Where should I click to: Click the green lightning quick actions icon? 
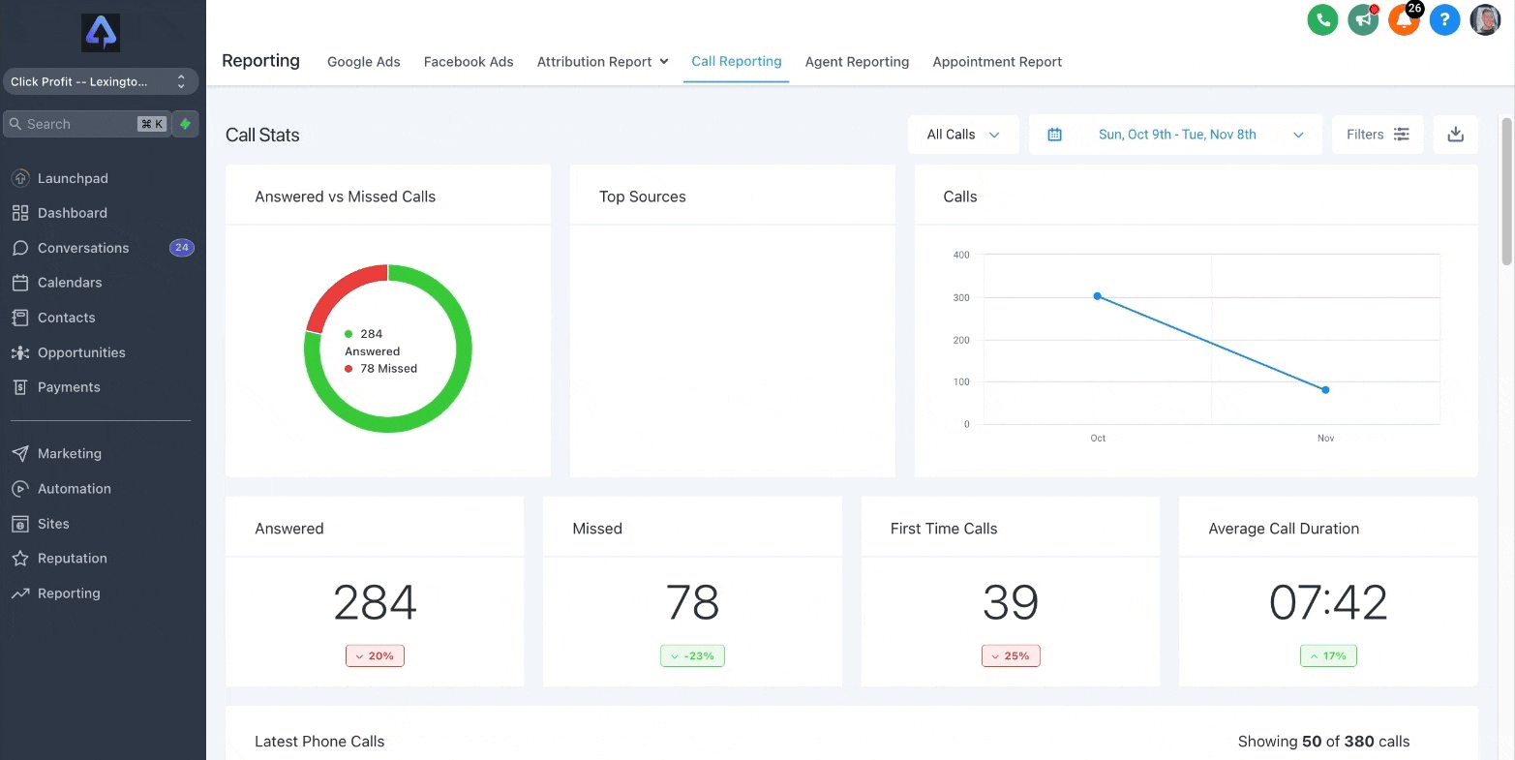pyautogui.click(x=185, y=124)
